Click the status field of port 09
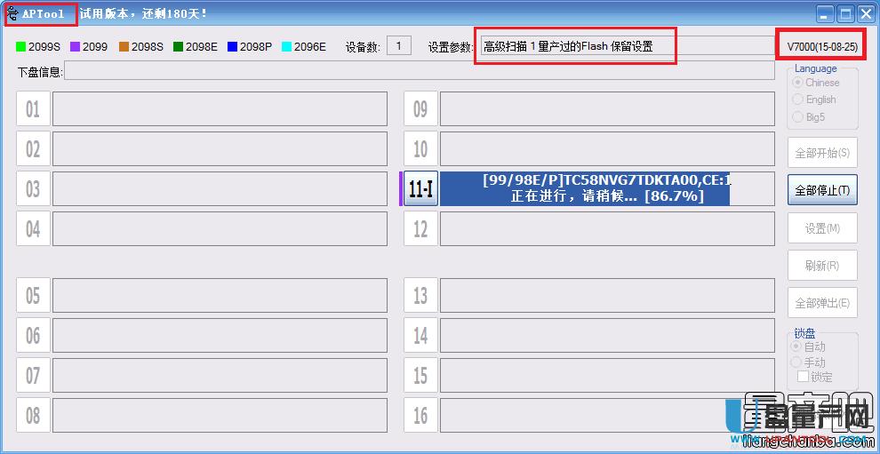This screenshot has height=454, width=880. (607, 109)
